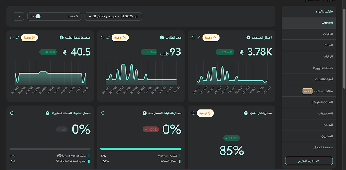
Task: Click the 93 طلب orders value
Action: (x=171, y=52)
